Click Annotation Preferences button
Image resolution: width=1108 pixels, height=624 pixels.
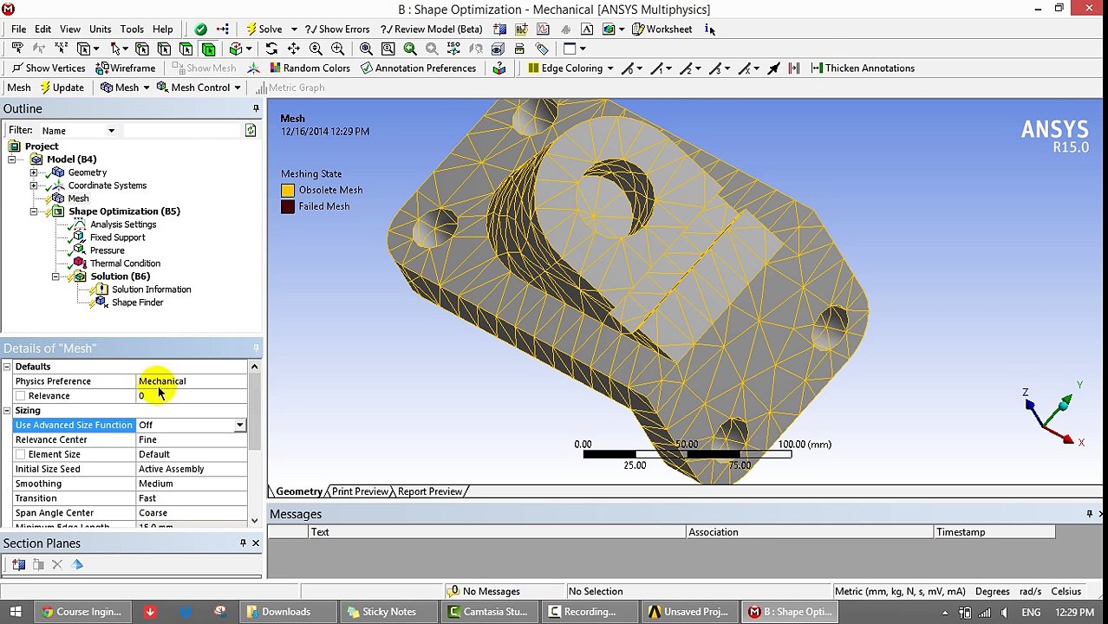point(418,68)
